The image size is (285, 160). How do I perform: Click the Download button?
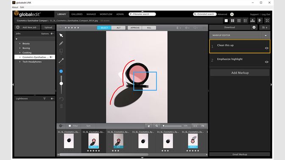click(229, 28)
